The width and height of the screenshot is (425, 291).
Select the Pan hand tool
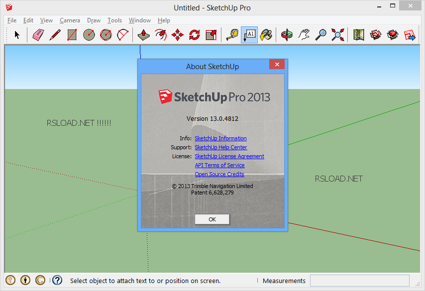click(304, 35)
